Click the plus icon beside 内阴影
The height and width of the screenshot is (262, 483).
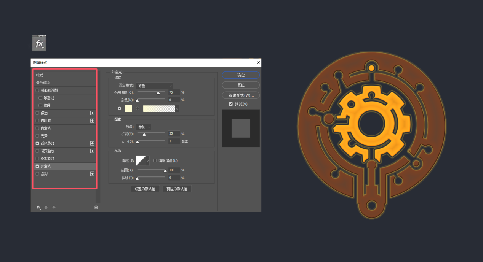92,121
